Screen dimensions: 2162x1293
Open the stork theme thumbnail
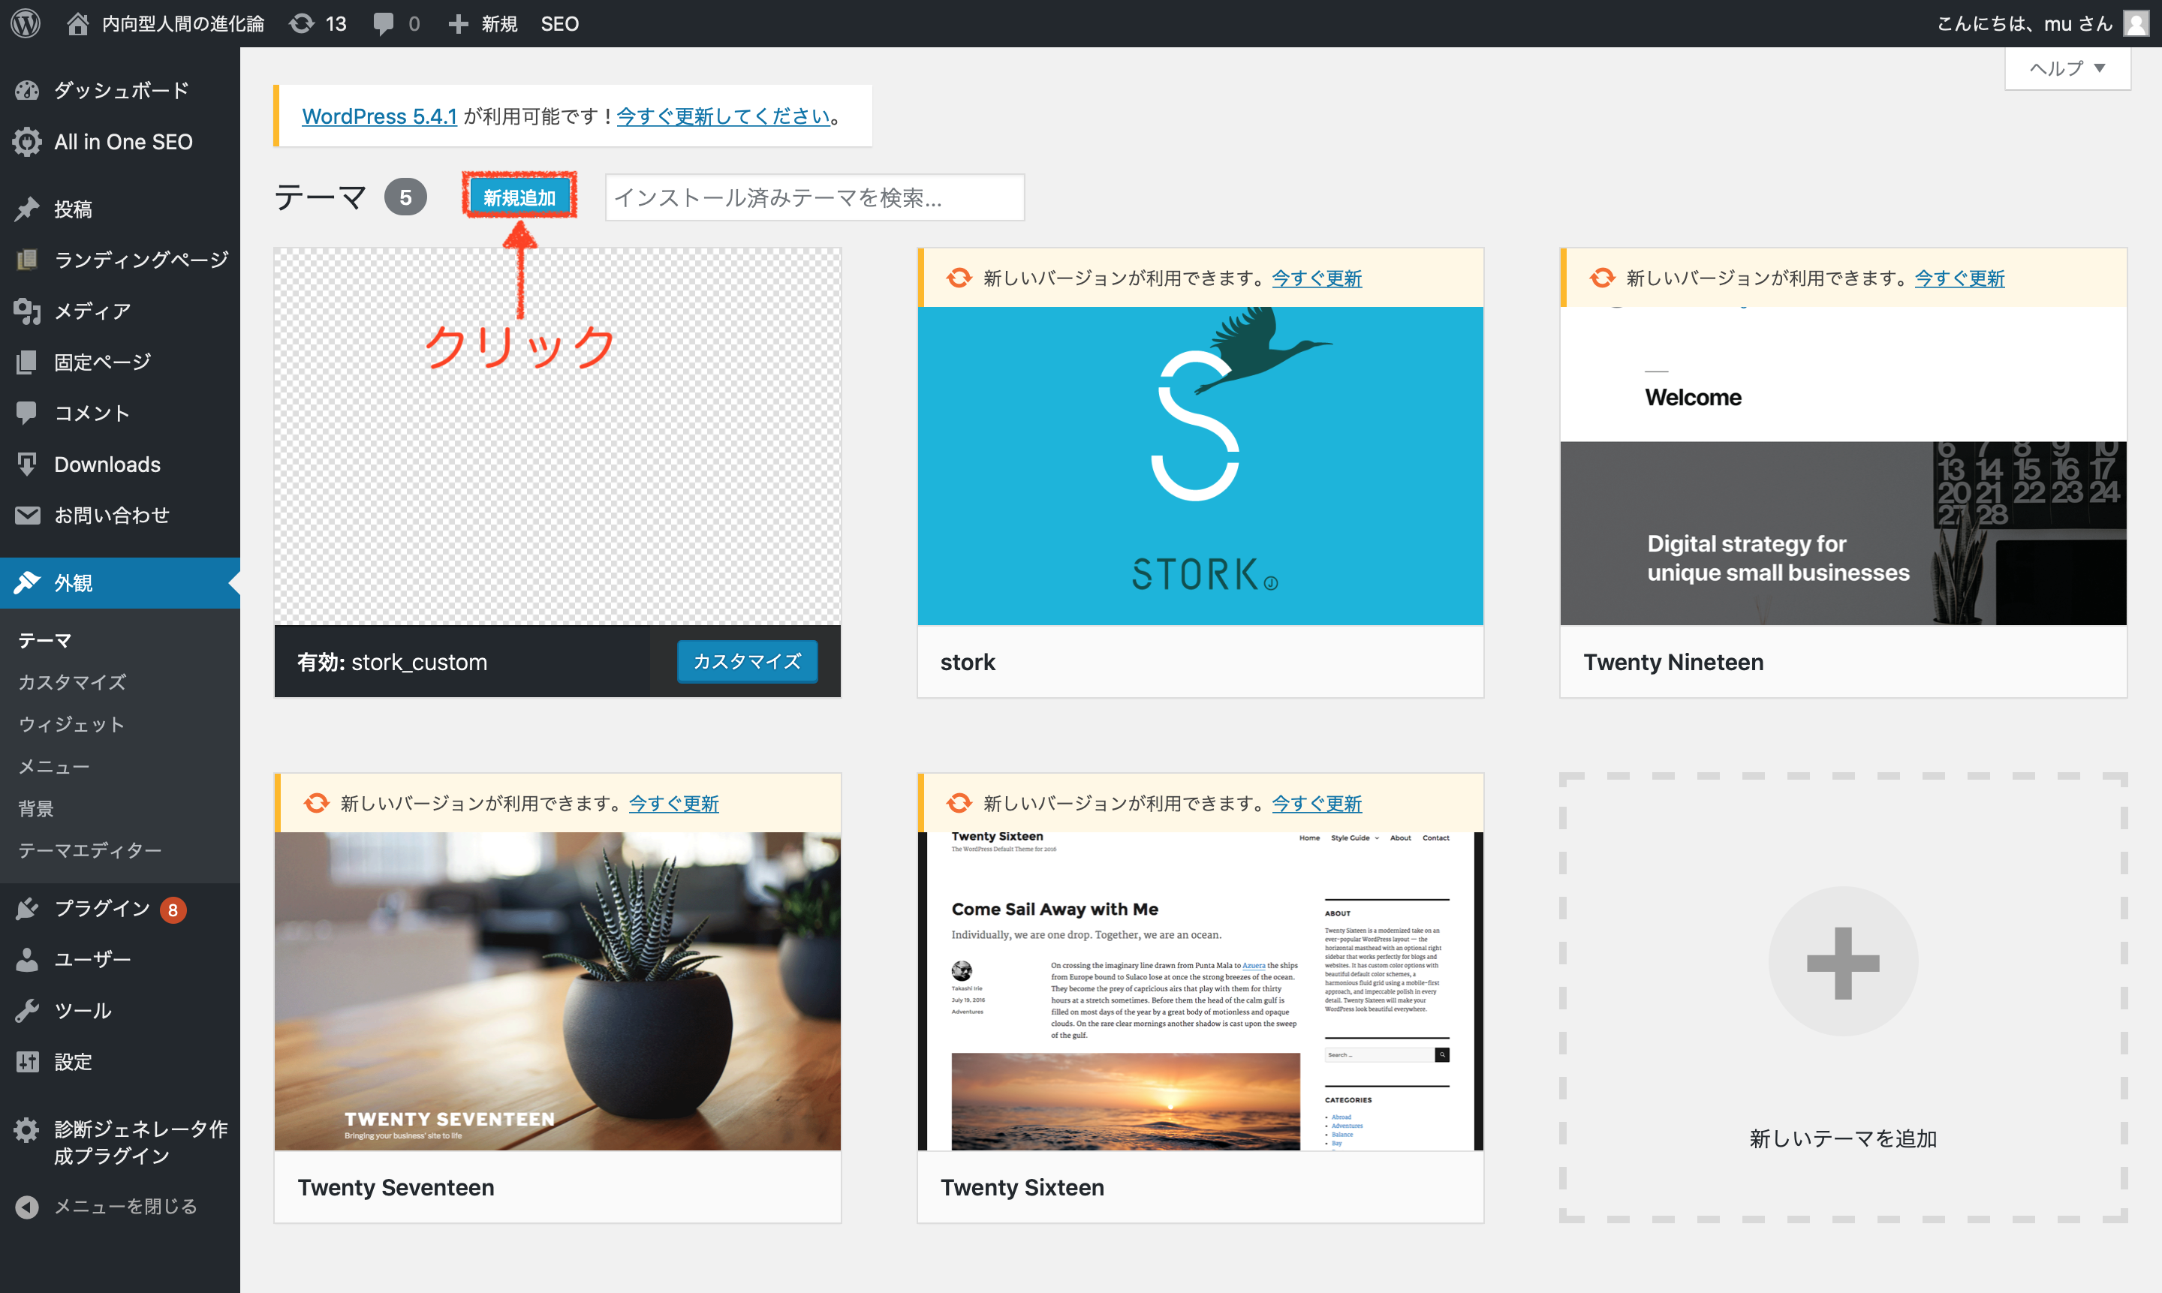click(x=1200, y=465)
